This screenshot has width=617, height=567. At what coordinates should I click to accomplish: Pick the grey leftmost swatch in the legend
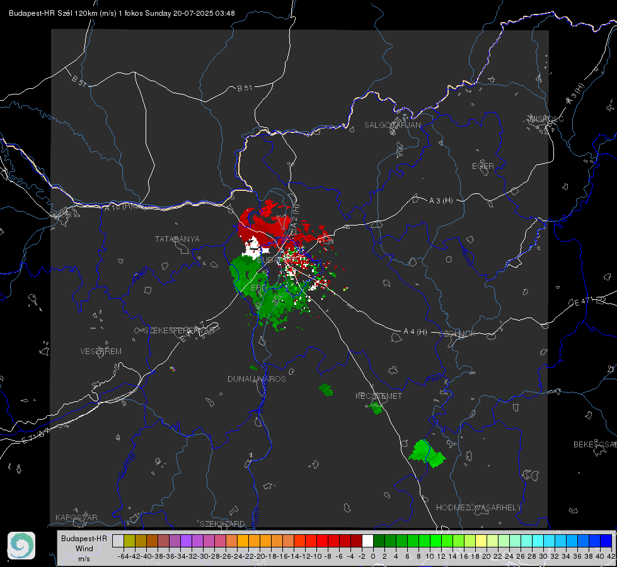coord(118,541)
